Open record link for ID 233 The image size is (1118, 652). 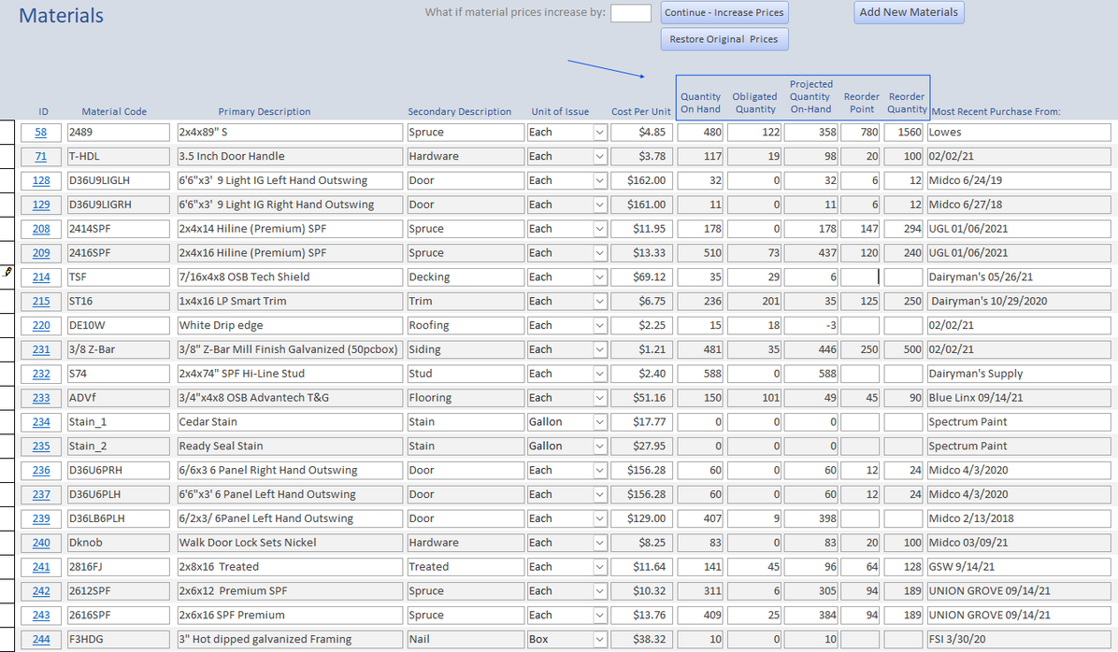pos(41,398)
